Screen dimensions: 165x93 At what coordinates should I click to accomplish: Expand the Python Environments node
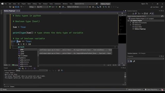pyautogui.click(x=130, y=23)
